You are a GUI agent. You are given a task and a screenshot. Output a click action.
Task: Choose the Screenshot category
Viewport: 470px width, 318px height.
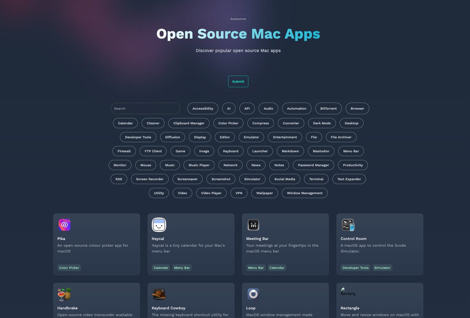[221, 179]
